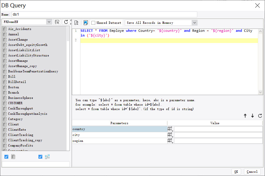Image resolution: width=265 pixels, height=176 pixels.
Task: Click the table list vertical scrollbar
Action: click(68, 88)
